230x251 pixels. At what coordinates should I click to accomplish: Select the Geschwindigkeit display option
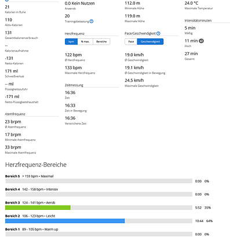tap(150, 42)
